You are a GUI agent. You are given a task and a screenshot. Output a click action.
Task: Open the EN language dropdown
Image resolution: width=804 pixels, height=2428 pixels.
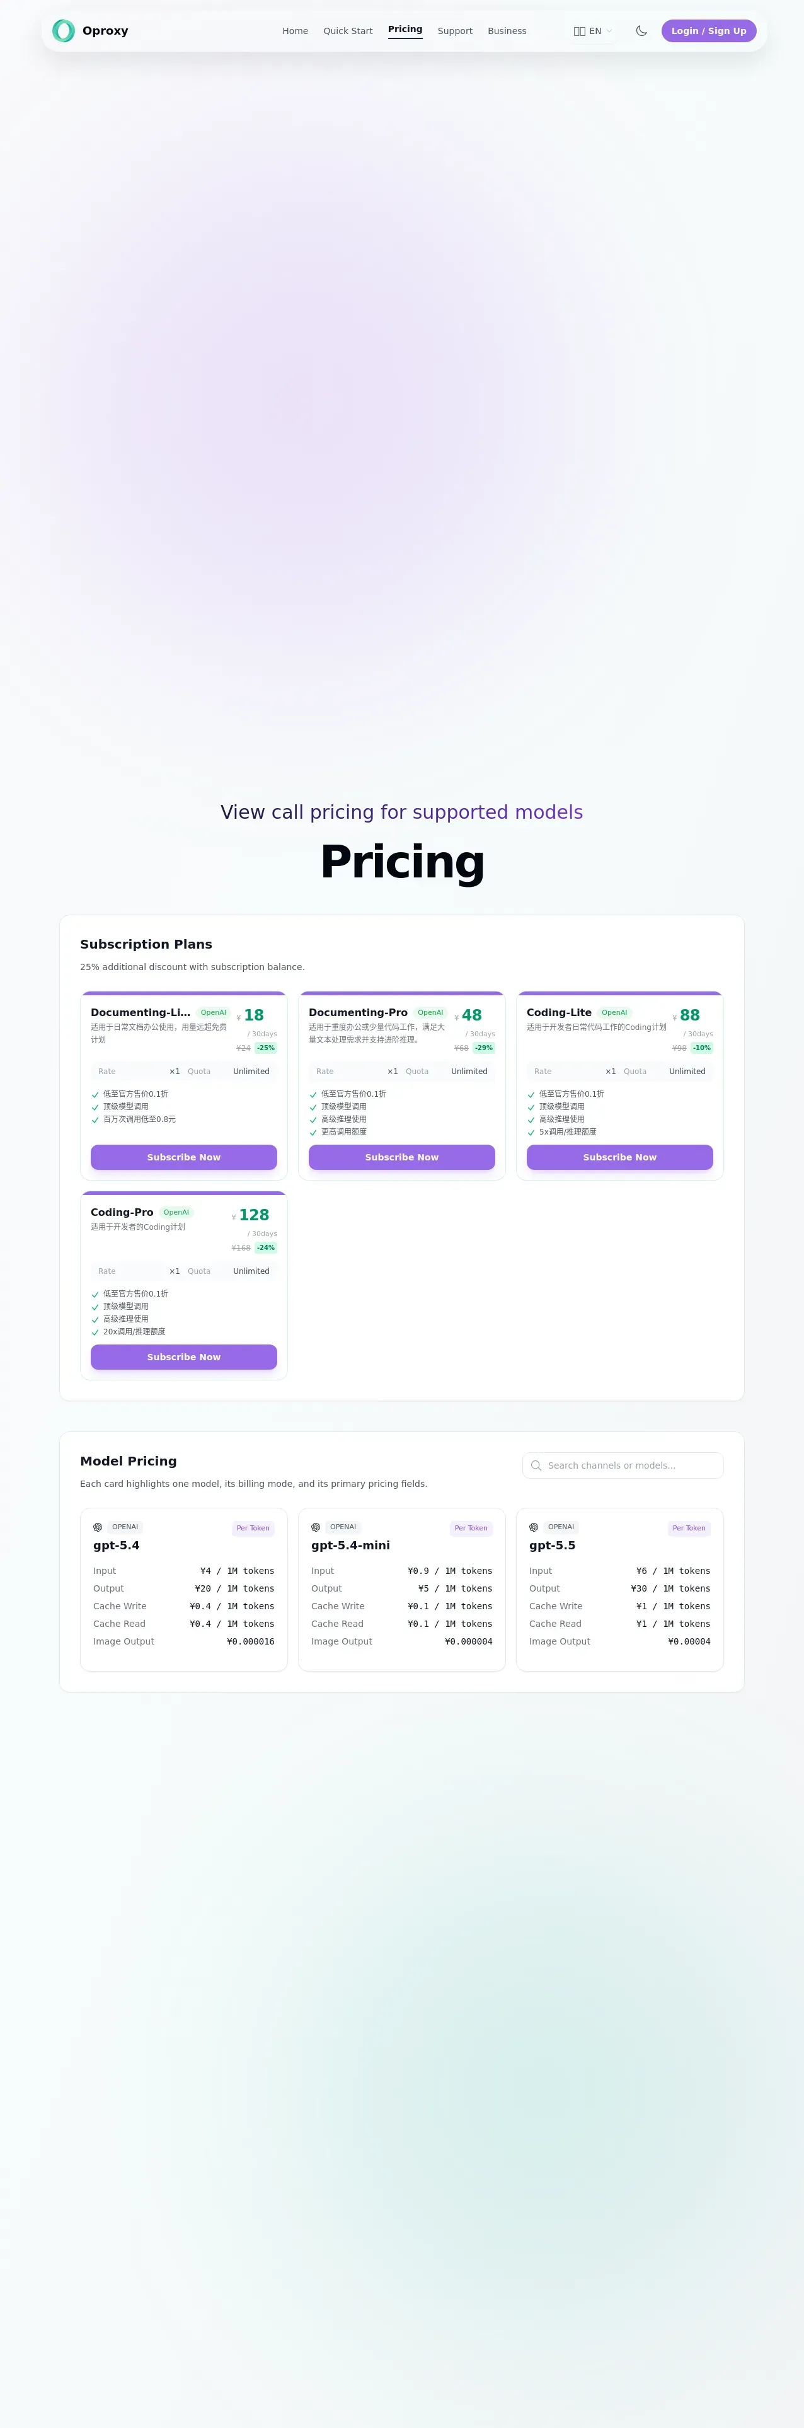point(593,31)
